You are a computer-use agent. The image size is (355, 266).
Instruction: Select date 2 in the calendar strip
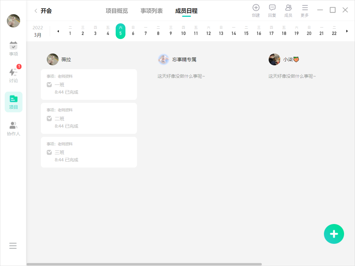pyautogui.click(x=83, y=31)
